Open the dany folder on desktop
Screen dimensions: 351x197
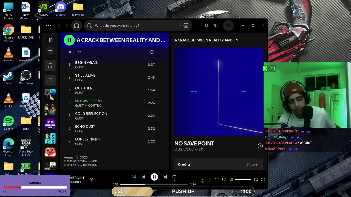[26, 123]
